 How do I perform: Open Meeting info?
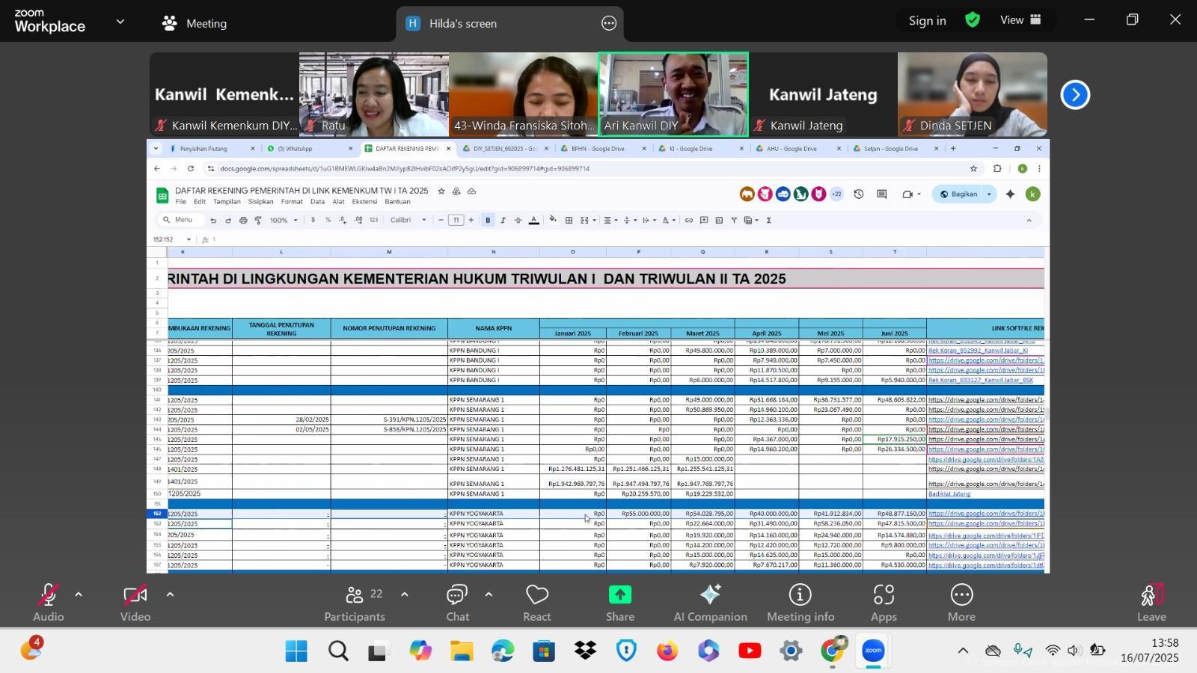[x=800, y=602]
